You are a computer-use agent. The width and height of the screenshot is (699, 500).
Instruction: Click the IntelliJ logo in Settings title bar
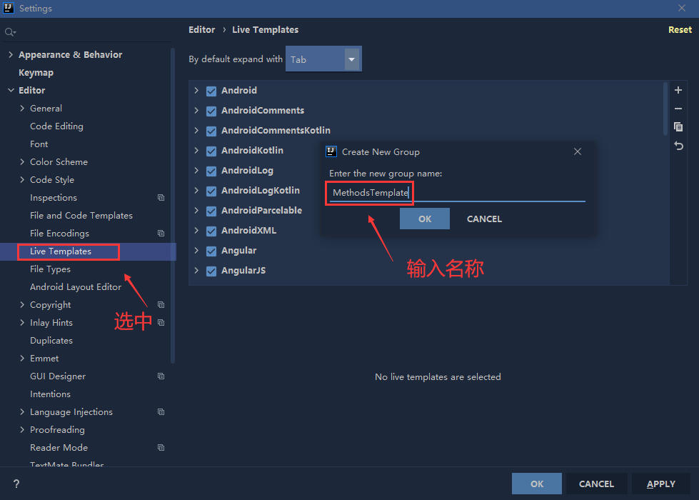click(x=8, y=8)
